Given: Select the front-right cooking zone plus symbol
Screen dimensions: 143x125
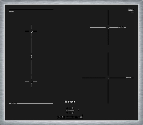Looking at the screenshot, I should pyautogui.click(x=73, y=113).
